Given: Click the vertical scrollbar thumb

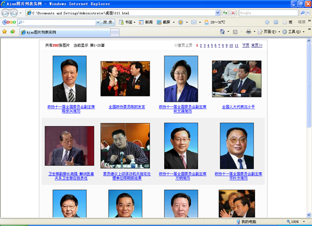Looking at the screenshot, I should click(x=309, y=85).
